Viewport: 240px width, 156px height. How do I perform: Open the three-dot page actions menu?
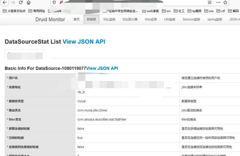click(x=218, y=2)
